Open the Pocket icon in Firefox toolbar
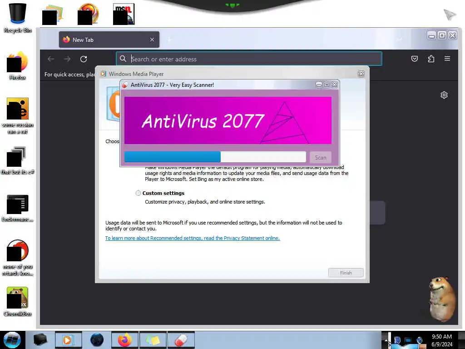The image size is (465, 349). (x=415, y=59)
